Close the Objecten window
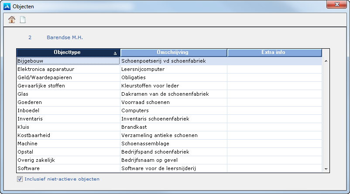Image resolution: width=350 pixels, height=194 pixels. [x=336, y=4]
